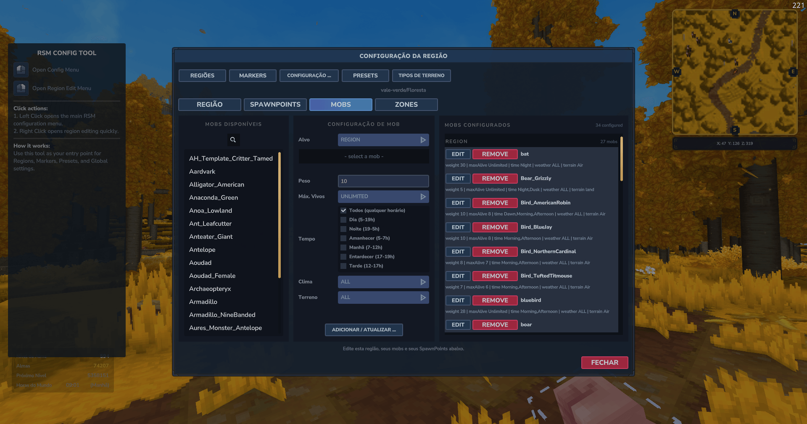The width and height of the screenshot is (807, 424).
Task: Click the Open Config Menu label
Action: (55, 70)
